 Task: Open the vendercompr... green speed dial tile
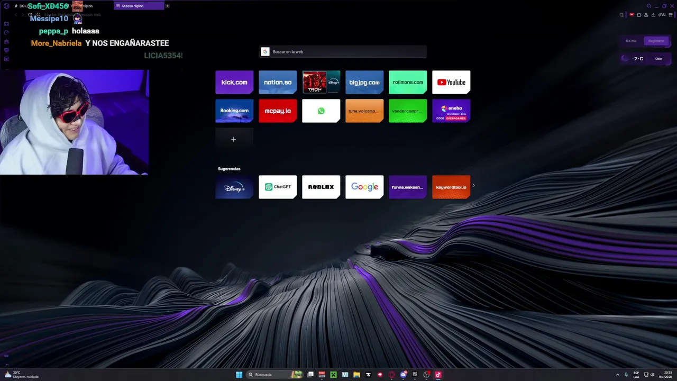tap(408, 111)
